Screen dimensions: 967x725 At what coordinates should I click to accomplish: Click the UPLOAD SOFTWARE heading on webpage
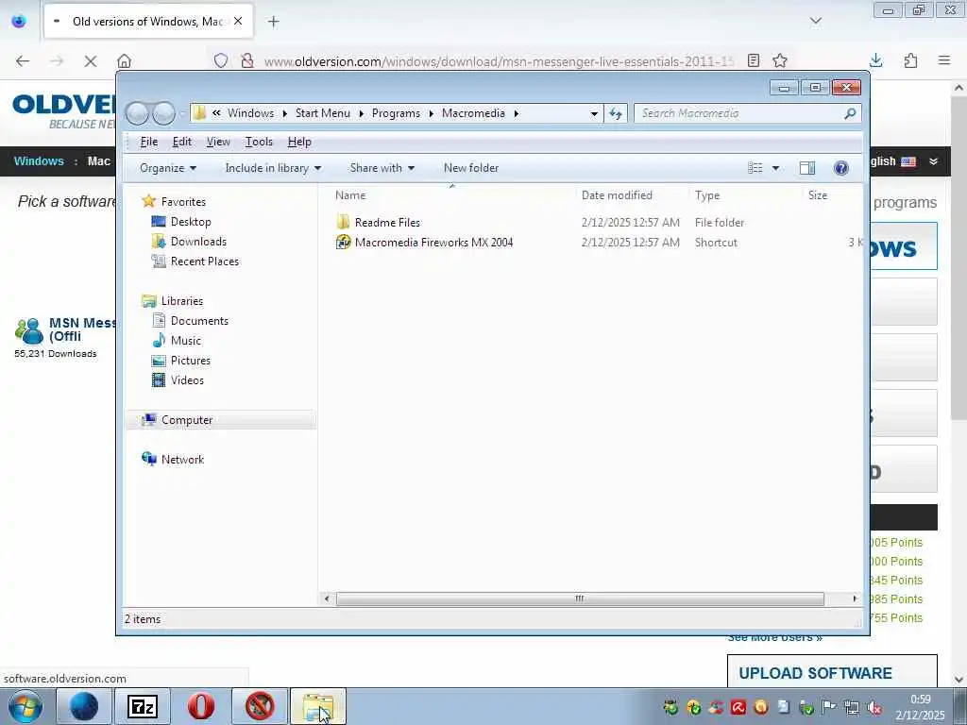point(815,673)
